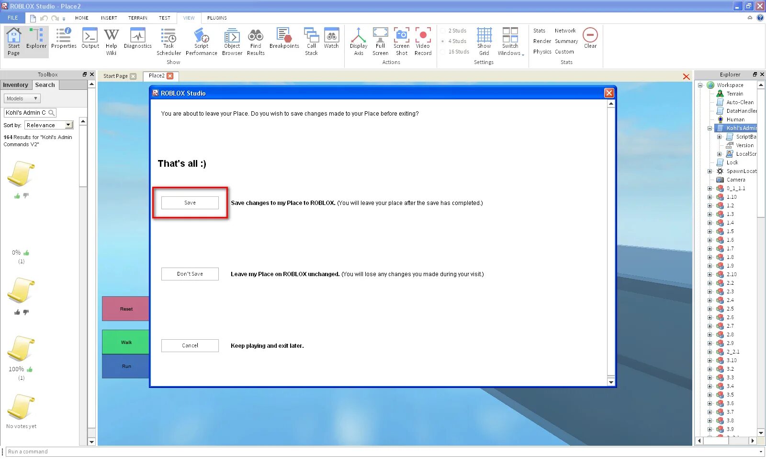Toggle Stats display
Image resolution: width=766 pixels, height=473 pixels.
click(x=539, y=31)
